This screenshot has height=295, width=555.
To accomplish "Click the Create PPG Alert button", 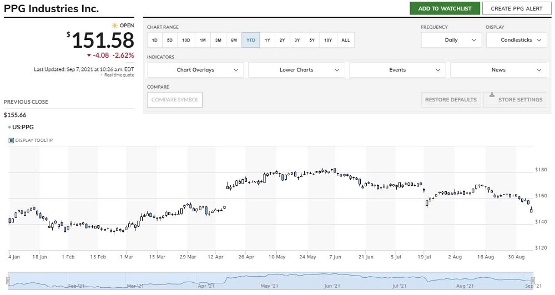I will coord(516,8).
